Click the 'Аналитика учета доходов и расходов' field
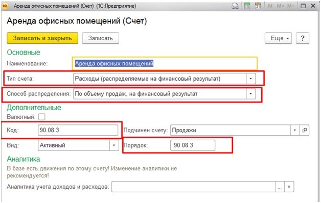This screenshot has height=203, width=321. pyautogui.click(x=193, y=187)
